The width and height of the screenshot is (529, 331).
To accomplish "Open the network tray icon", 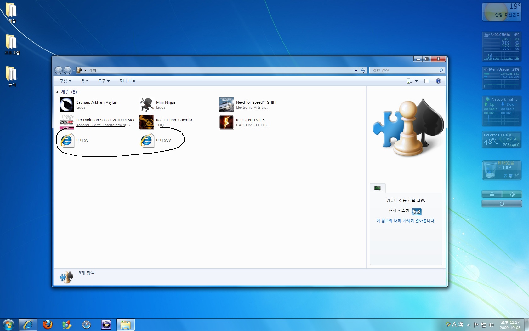I will pos(484,325).
